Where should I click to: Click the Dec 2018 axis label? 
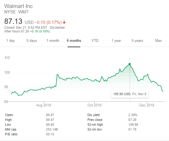pyautogui.click(x=147, y=105)
